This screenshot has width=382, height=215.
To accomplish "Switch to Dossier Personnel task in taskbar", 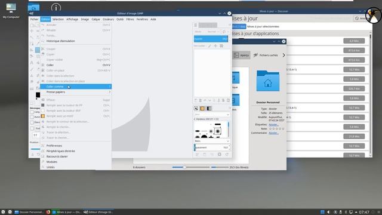I will tap(29, 212).
